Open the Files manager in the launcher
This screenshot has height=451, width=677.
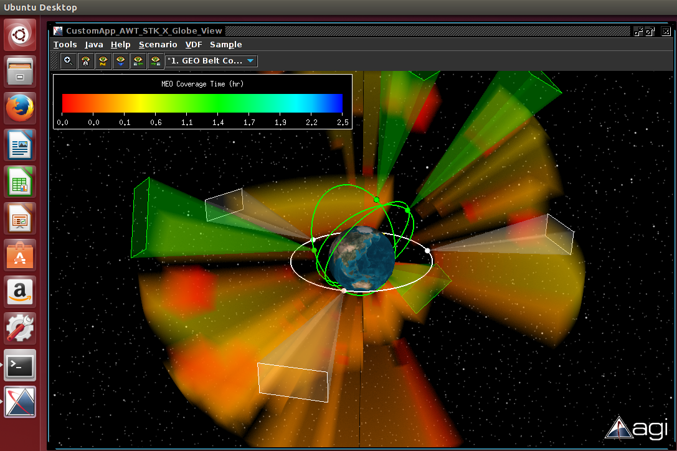(x=20, y=72)
